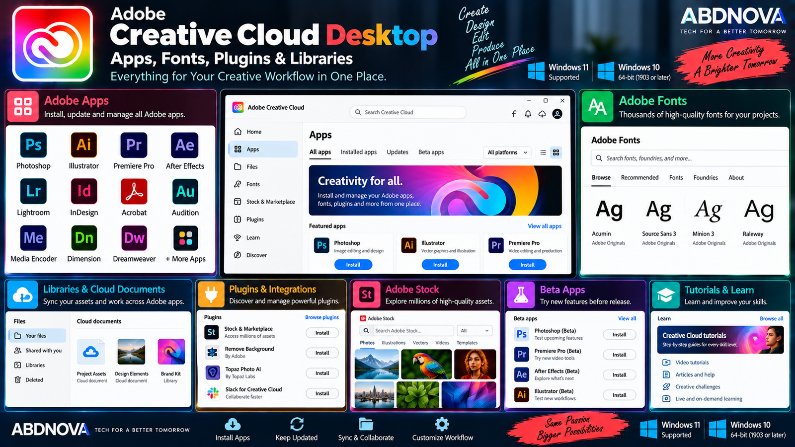The width and height of the screenshot is (795, 447).
Task: Click View all link in Beta apps
Action: (627, 318)
